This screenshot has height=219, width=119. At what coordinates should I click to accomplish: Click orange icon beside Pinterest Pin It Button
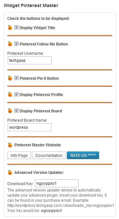coord(10,78)
